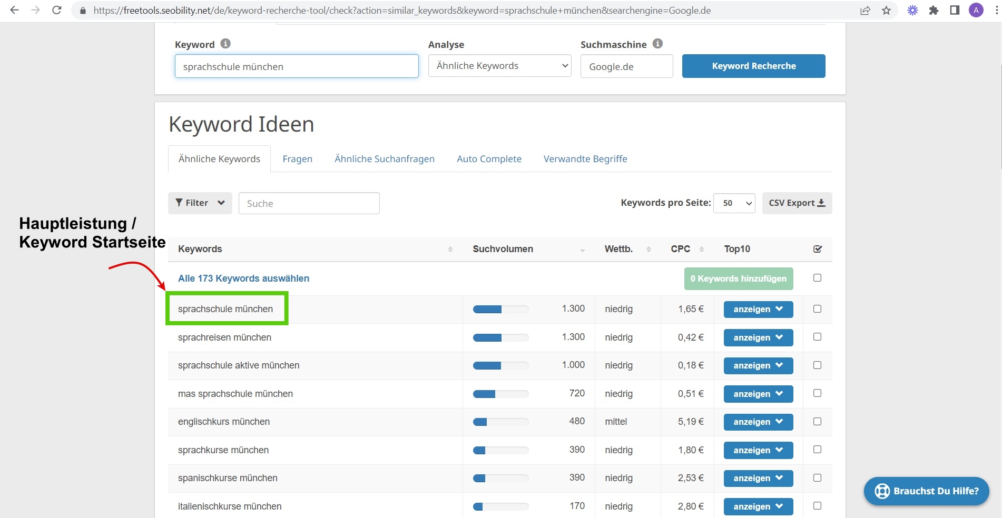Click Alle 173 Keywords auswählen link

tap(243, 278)
